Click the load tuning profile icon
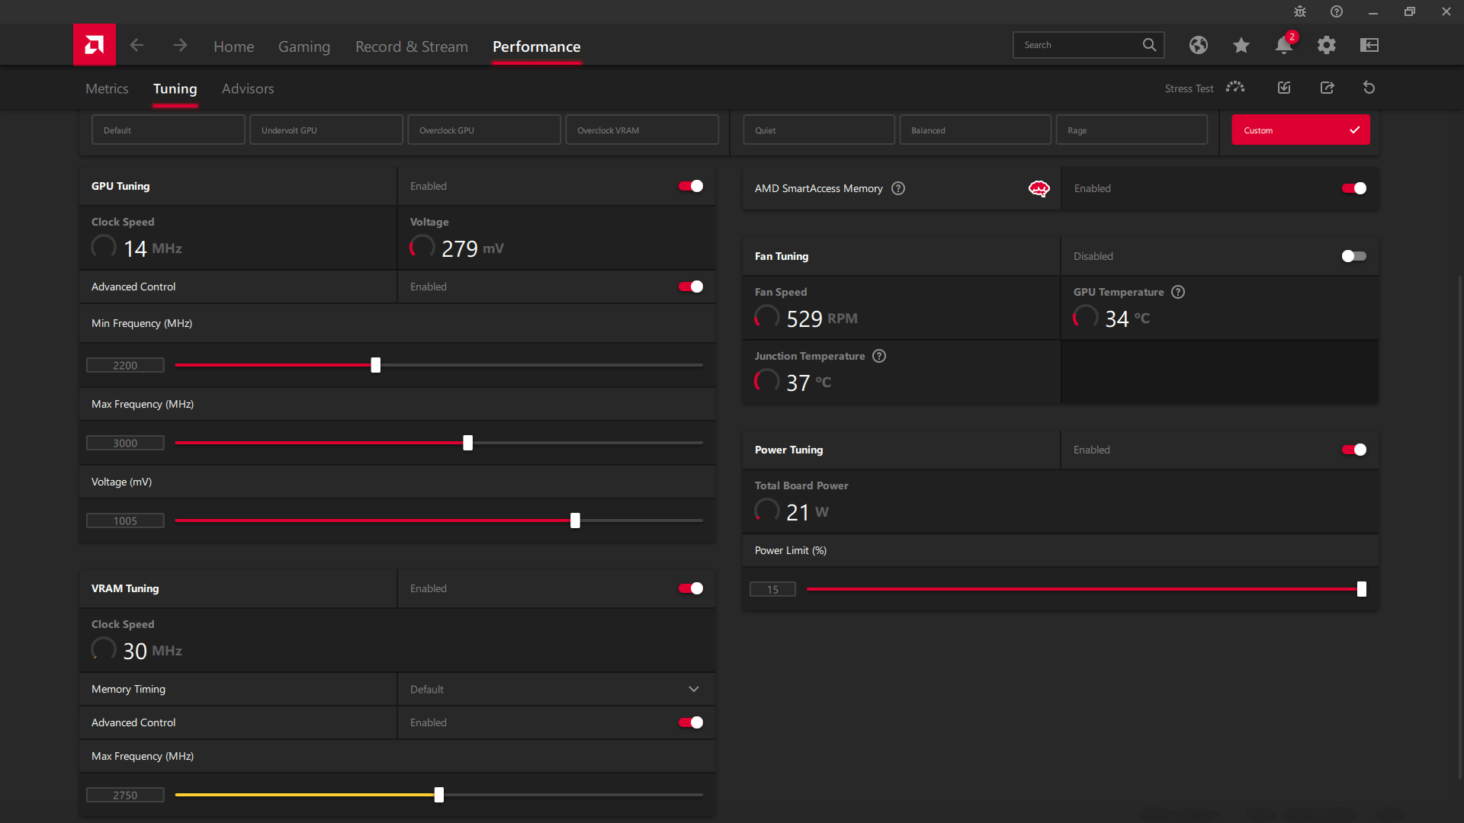Viewport: 1464px width, 823px height. (1284, 88)
